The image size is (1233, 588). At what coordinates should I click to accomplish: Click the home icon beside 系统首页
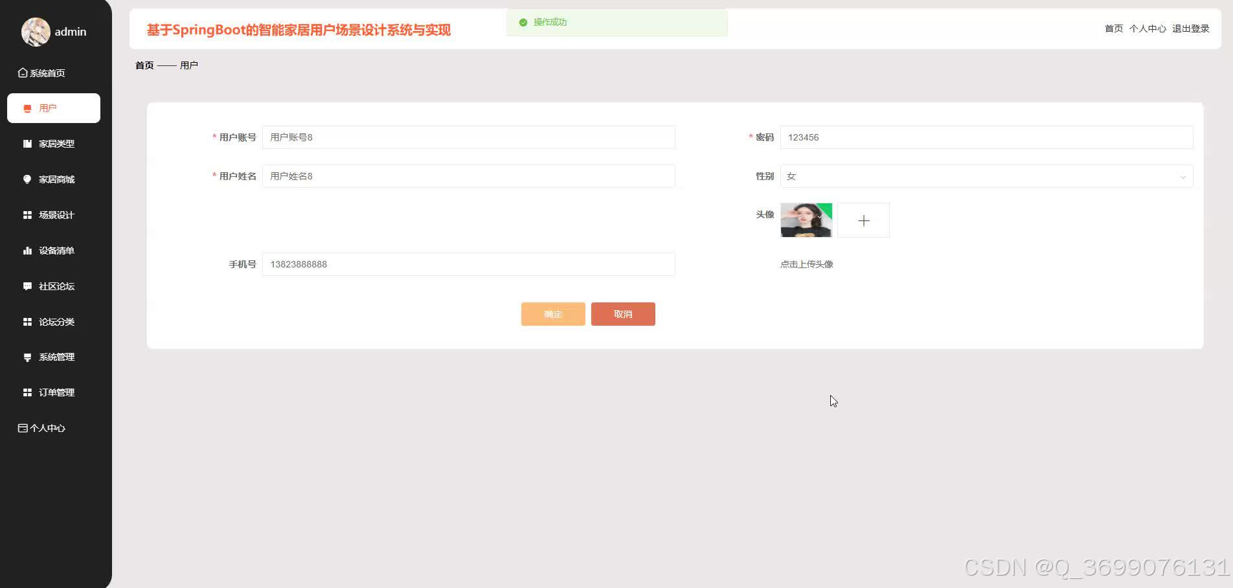[23, 73]
